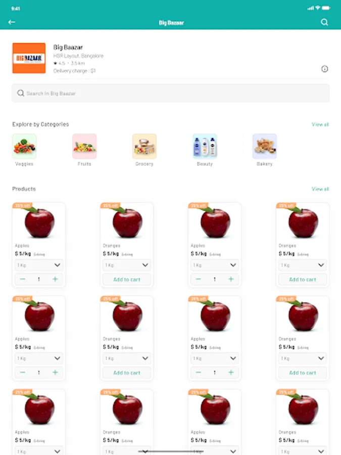View all products link
Screen dimensions: 341x455
tap(320, 189)
